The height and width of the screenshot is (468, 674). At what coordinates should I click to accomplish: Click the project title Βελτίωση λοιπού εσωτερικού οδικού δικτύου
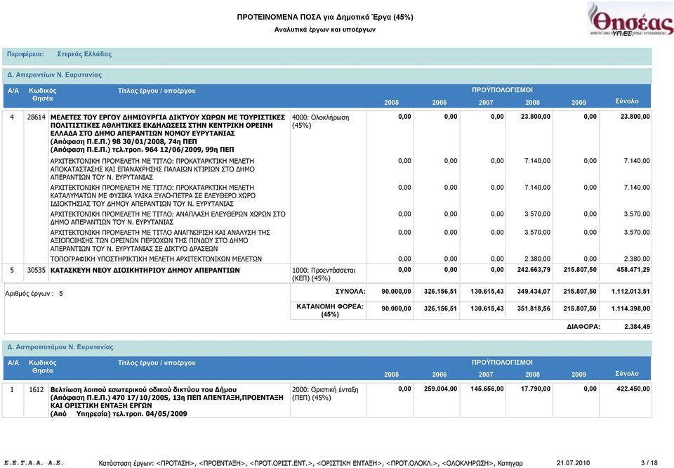[x=143, y=389]
